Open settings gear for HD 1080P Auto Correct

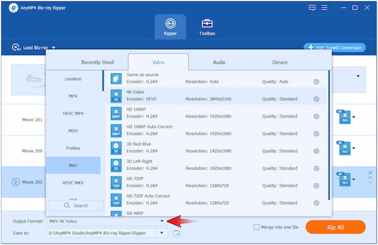316,134
